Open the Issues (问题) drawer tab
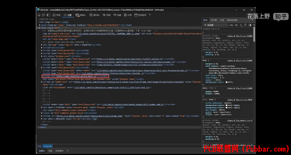The width and height of the screenshot is (291, 155). 50,151
